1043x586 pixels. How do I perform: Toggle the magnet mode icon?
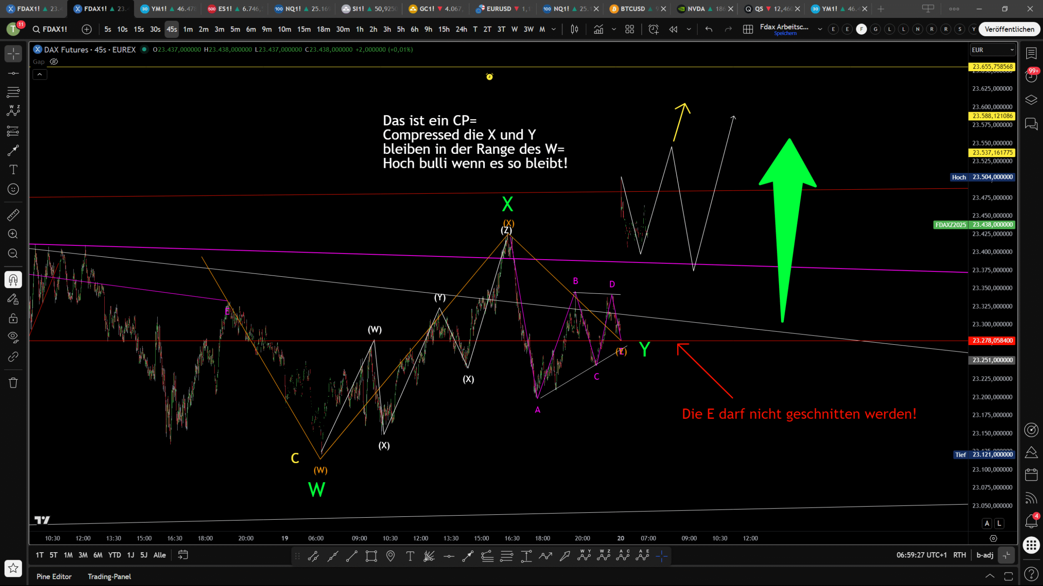point(13,280)
